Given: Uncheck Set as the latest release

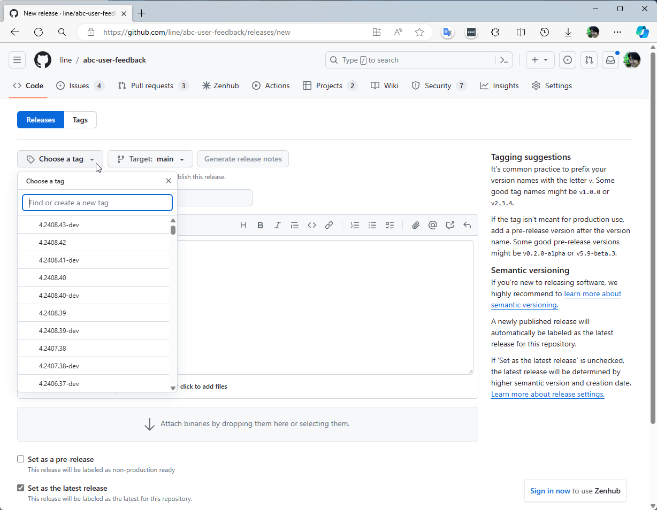Looking at the screenshot, I should pos(21,488).
